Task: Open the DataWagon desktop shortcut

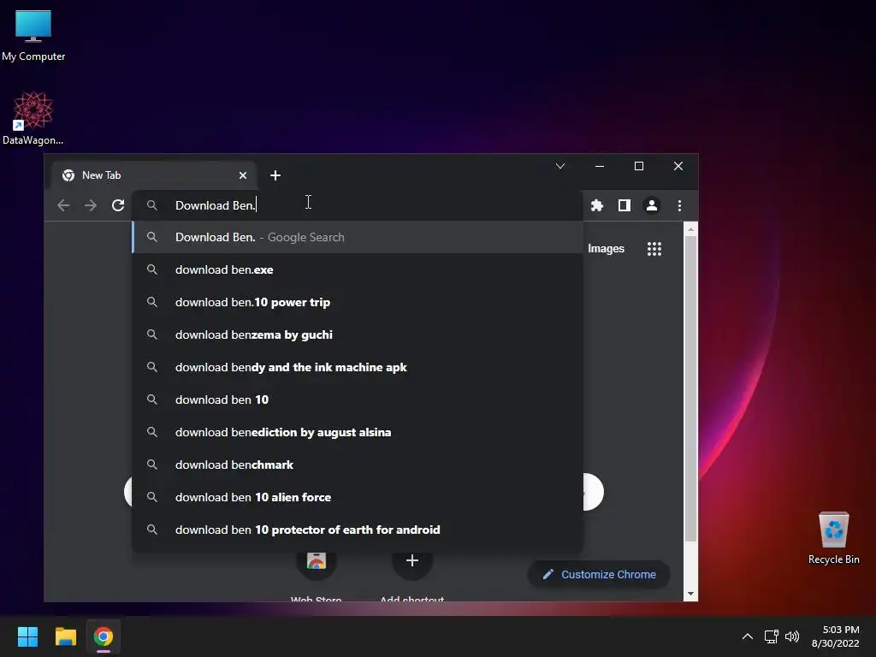Action: (x=33, y=118)
